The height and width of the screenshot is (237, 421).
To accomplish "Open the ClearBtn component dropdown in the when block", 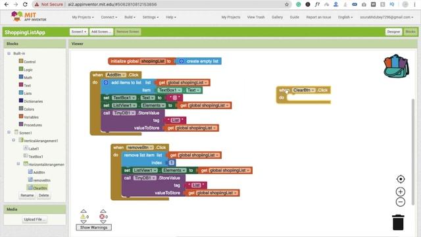I will 304,90.
